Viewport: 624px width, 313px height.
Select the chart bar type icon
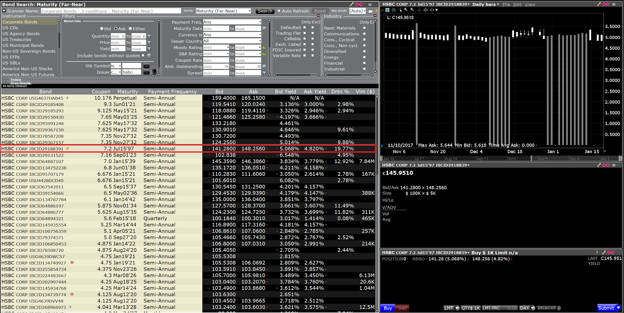pos(394,10)
